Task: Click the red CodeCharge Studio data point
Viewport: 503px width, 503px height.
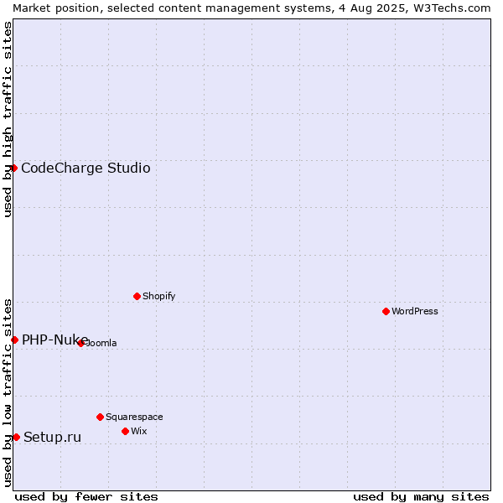Action: tap(13, 168)
